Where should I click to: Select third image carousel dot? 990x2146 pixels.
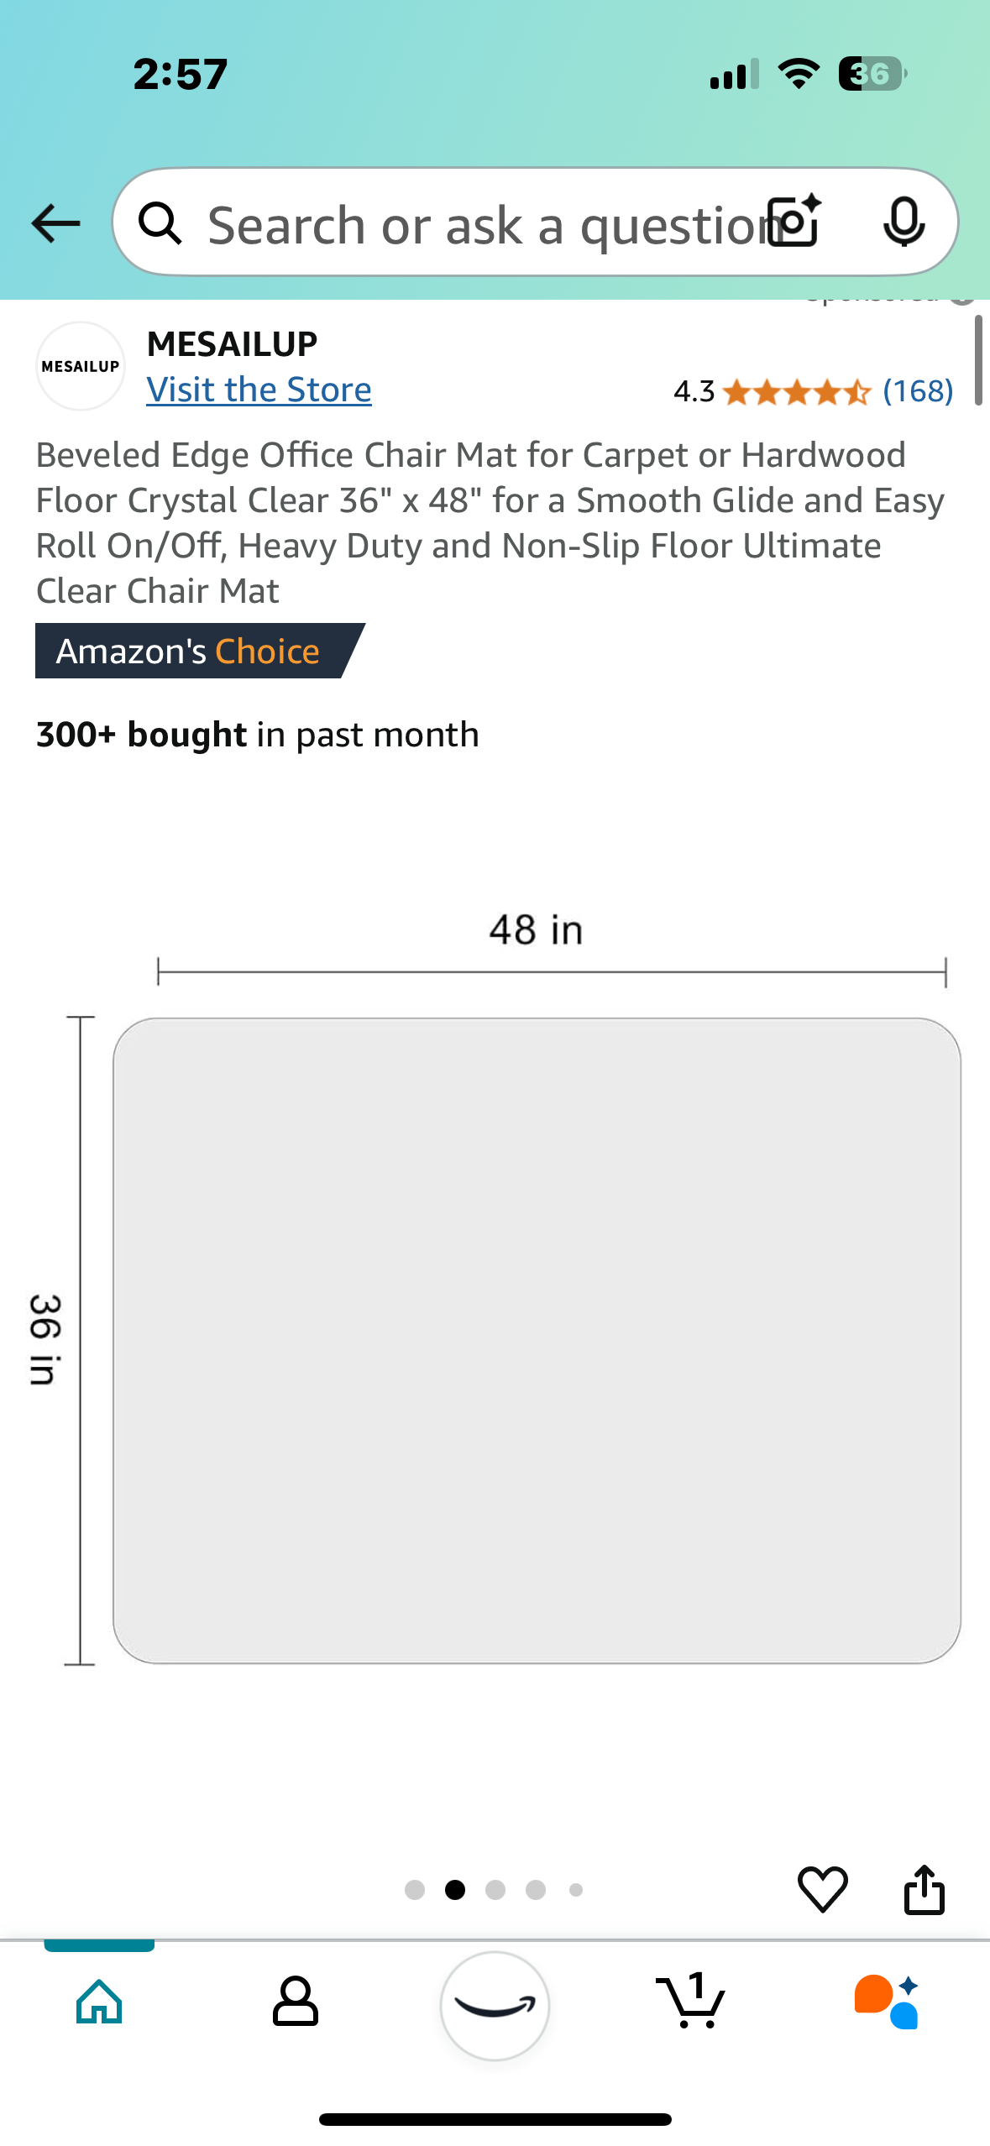tap(495, 1890)
